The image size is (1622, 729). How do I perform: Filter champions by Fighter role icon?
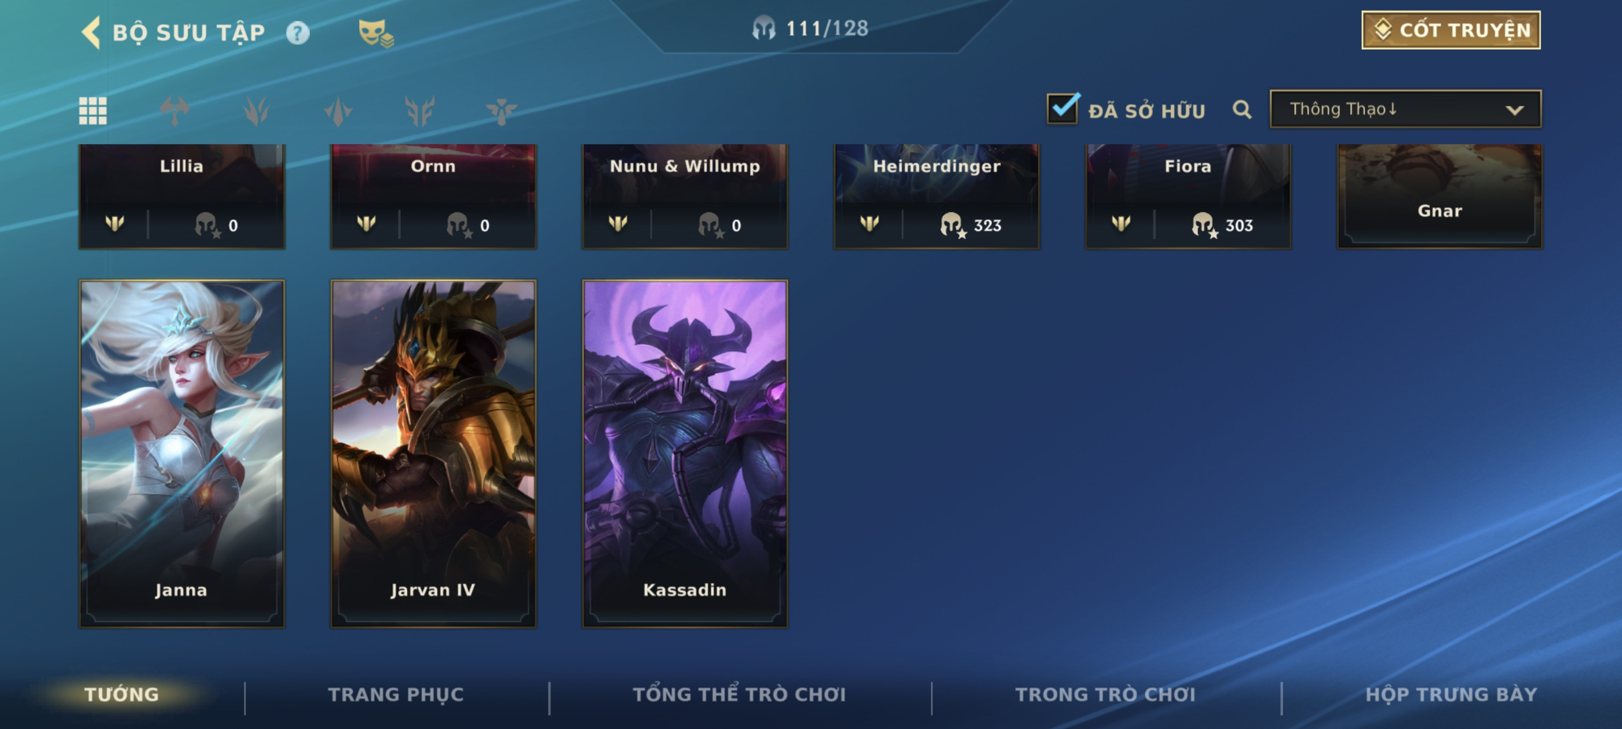point(174,111)
